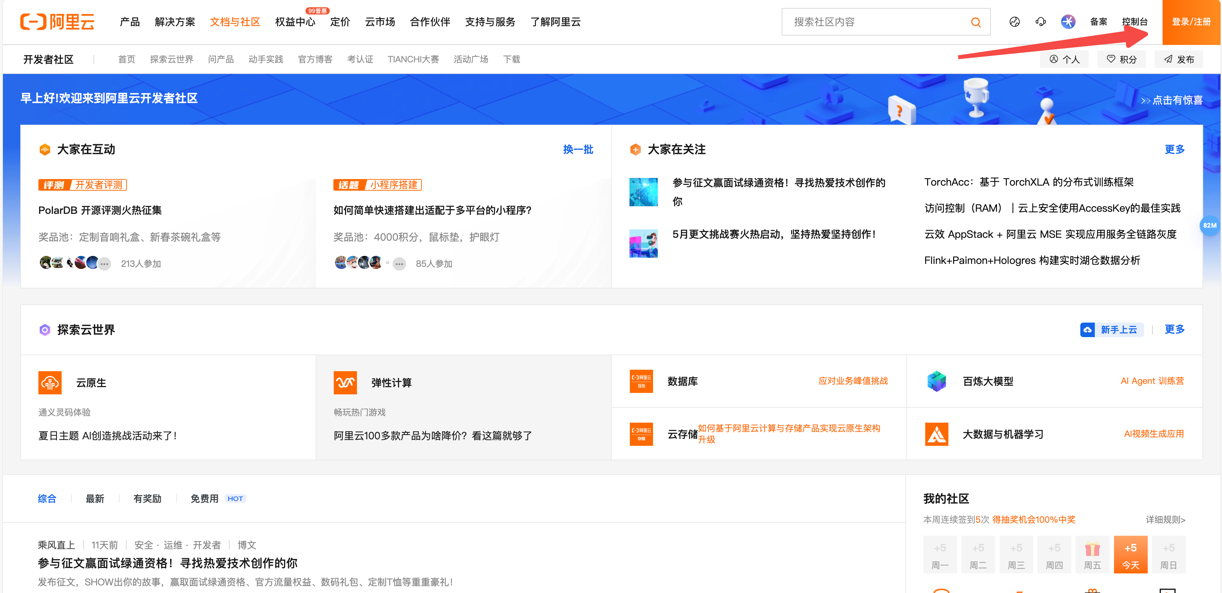Open the 支持与服务 menu
The image size is (1222, 593).
click(x=490, y=22)
